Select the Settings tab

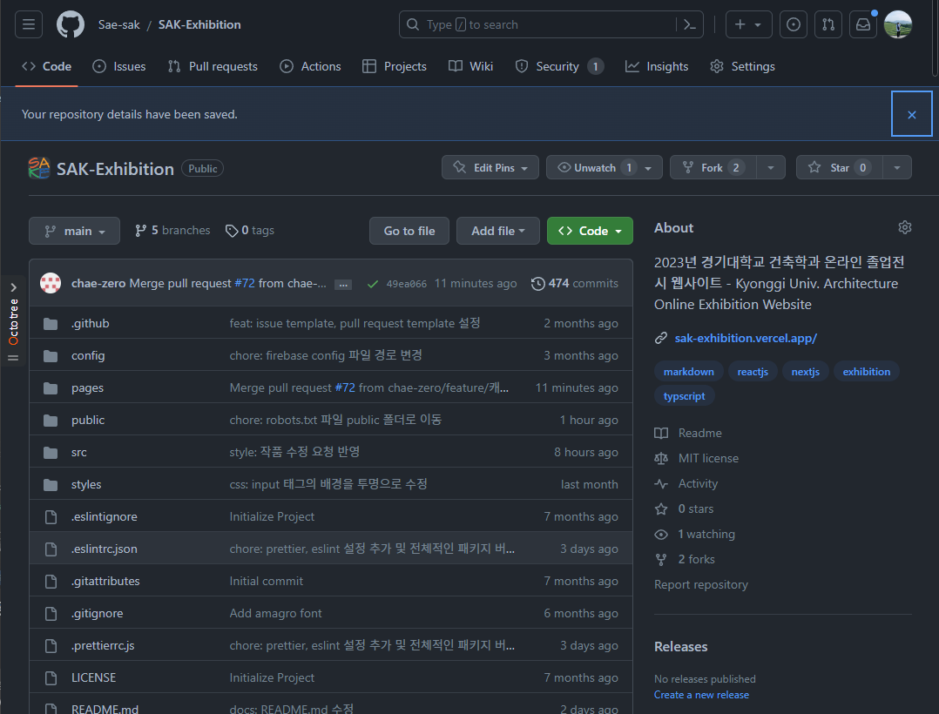(x=742, y=66)
